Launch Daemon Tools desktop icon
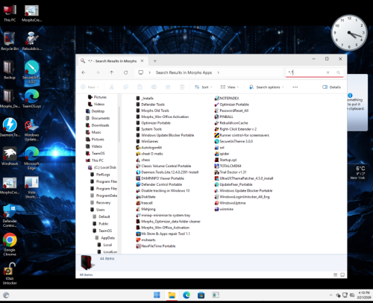The height and width of the screenshot is (303, 373). [x=10, y=128]
